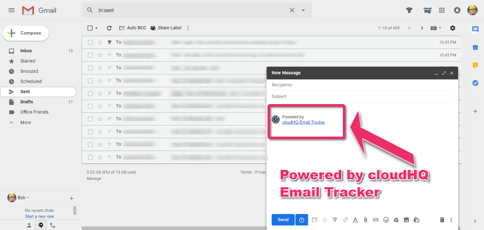Open formatting options in compose

pyautogui.click(x=355, y=220)
